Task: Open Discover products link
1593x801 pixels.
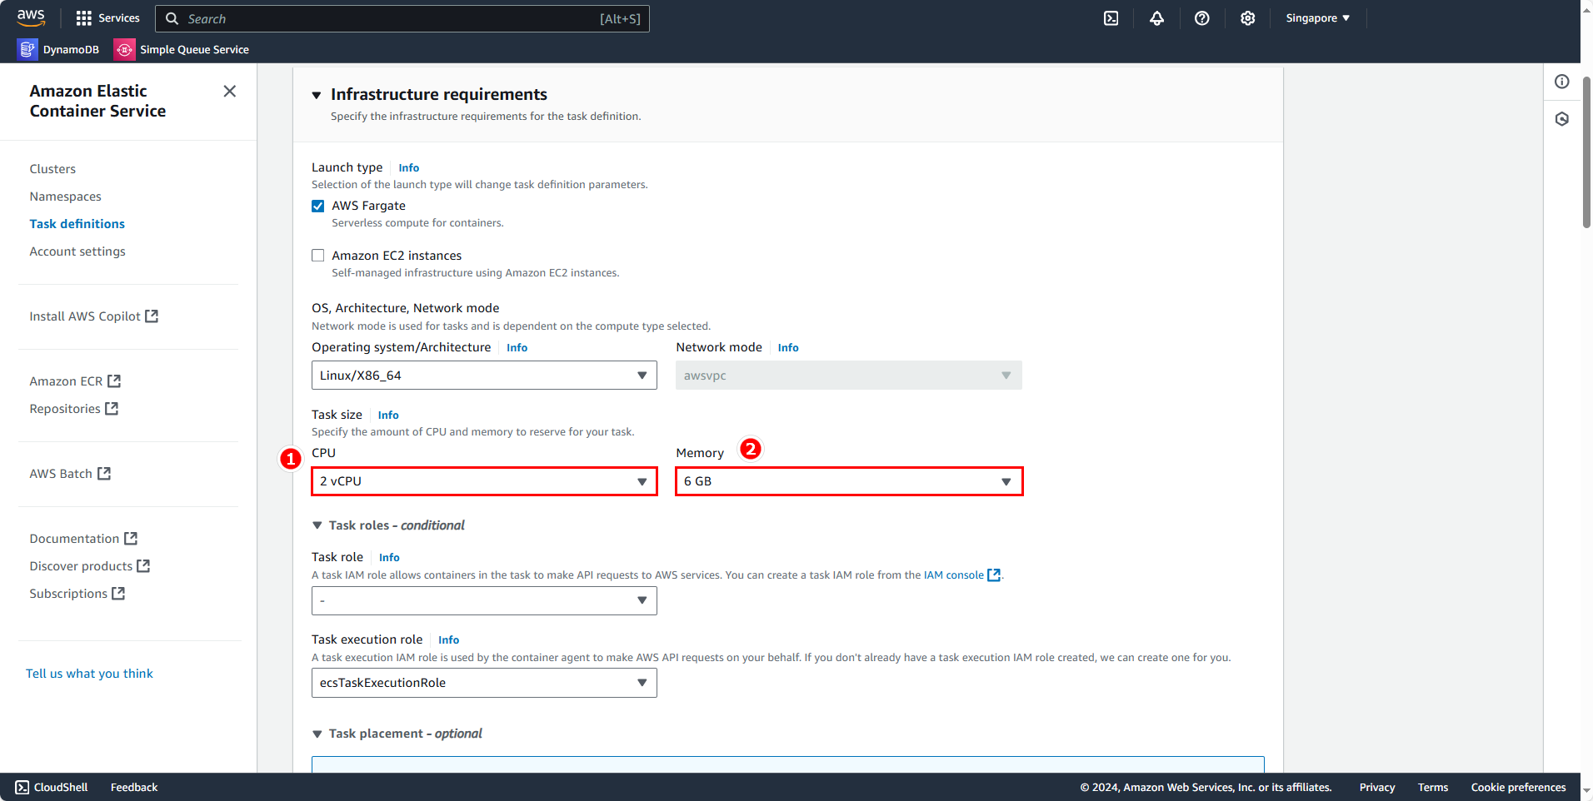Action: pos(90,566)
